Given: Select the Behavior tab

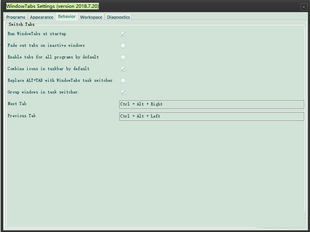Looking at the screenshot, I should [67, 17].
